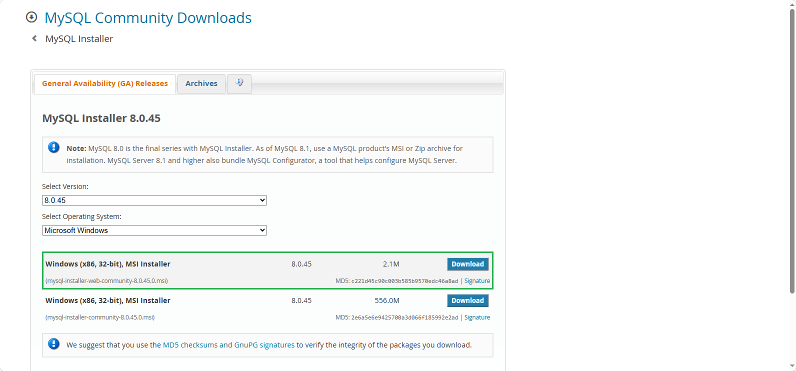Image resolution: width=796 pixels, height=371 pixels.
Task: Click the file name mysql-installer-web-community-8.0.45.0.msi
Action: [x=106, y=281]
